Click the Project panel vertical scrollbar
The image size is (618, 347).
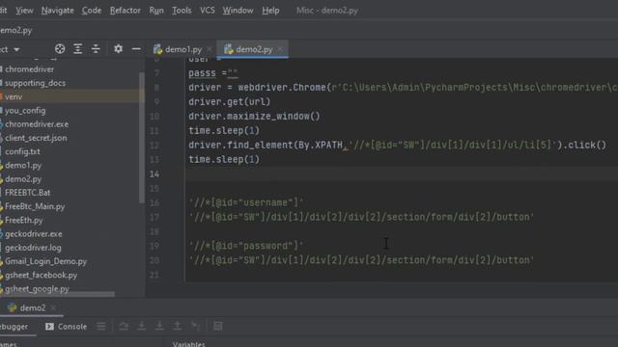(x=142, y=137)
